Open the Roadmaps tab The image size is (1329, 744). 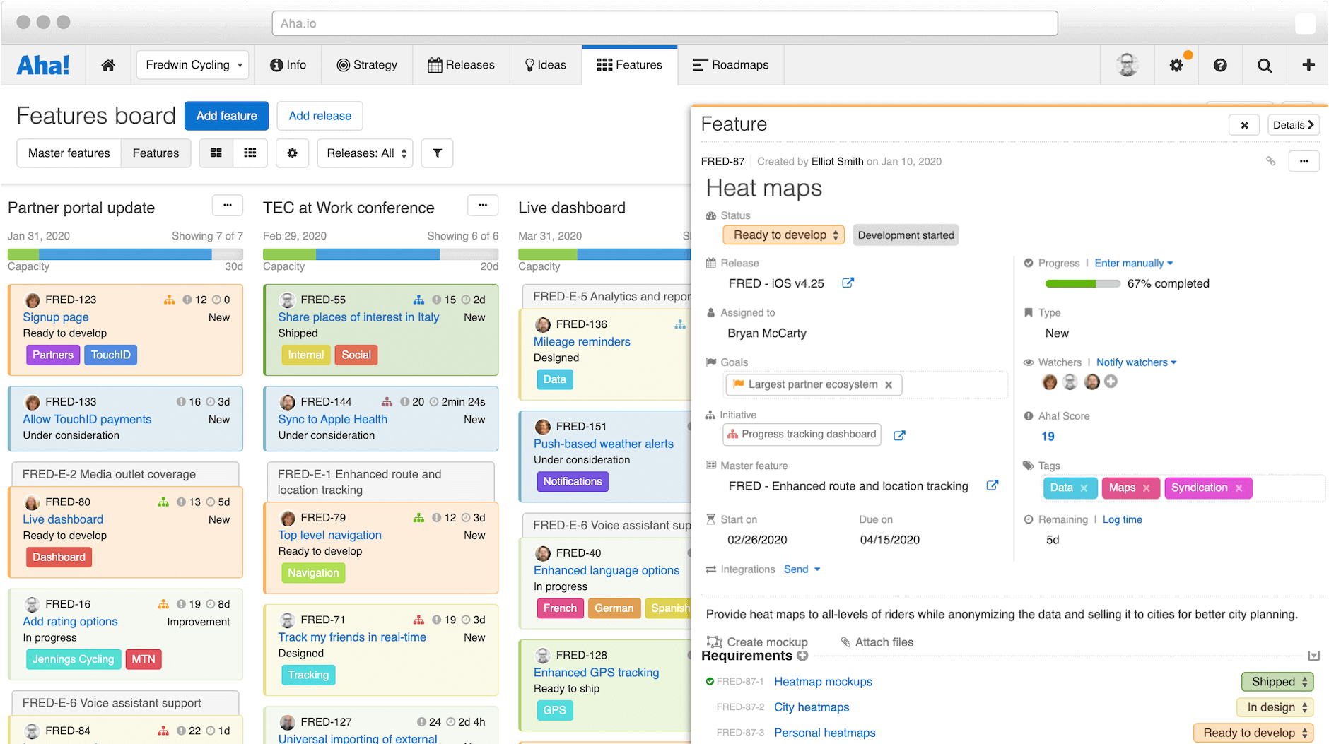tap(730, 65)
